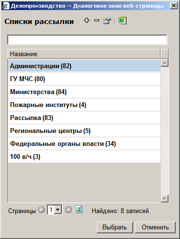Click the refresh page icon

click(79, 210)
